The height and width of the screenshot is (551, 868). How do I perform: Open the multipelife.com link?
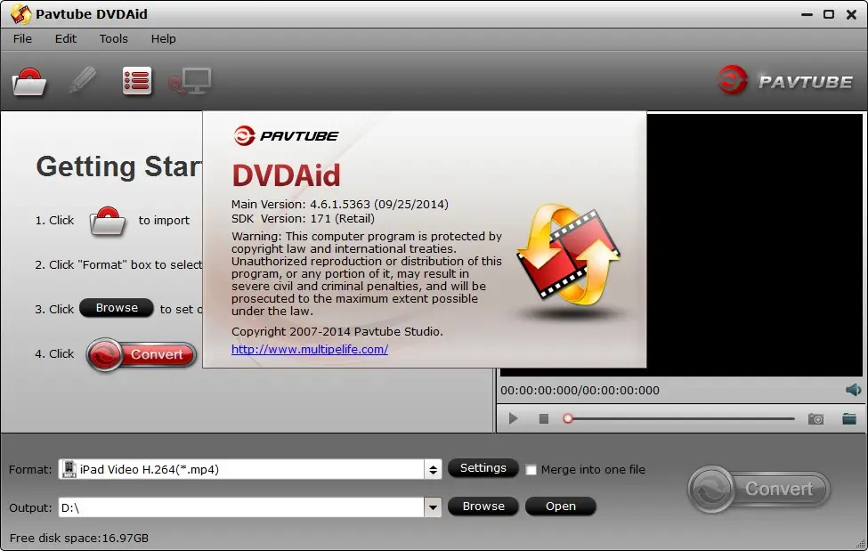pos(310,350)
